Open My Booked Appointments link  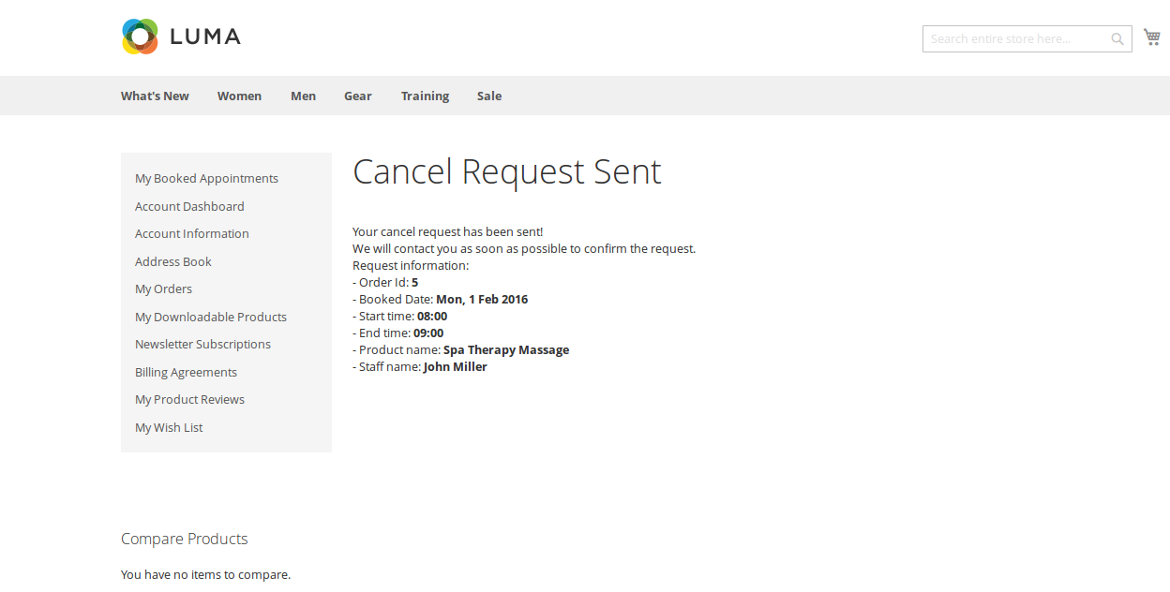tap(206, 179)
